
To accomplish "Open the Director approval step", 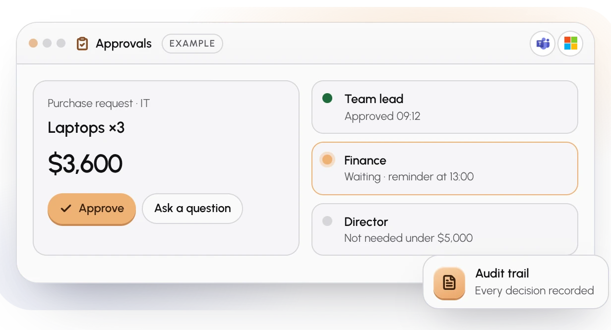I will (x=445, y=229).
